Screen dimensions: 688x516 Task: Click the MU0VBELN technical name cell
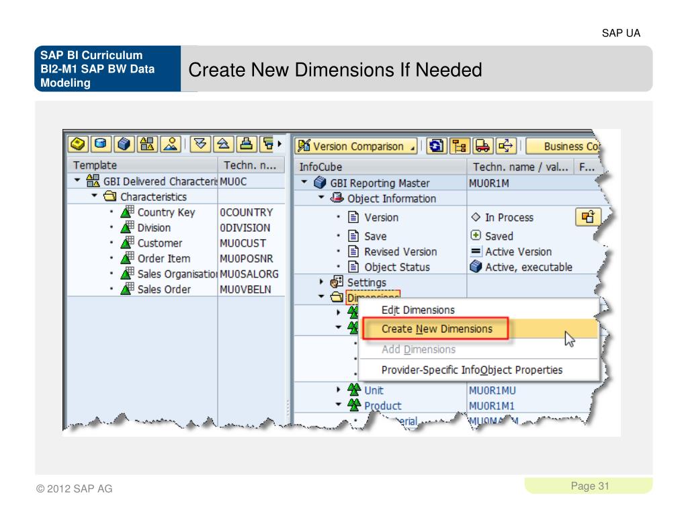[245, 289]
